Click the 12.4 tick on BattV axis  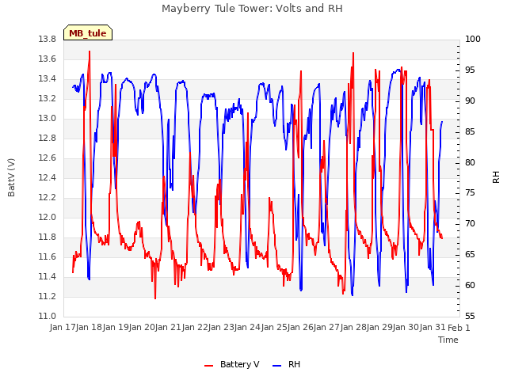point(48,177)
